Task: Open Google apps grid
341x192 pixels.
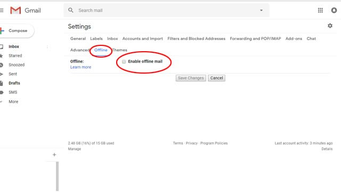Action: (x=320, y=10)
